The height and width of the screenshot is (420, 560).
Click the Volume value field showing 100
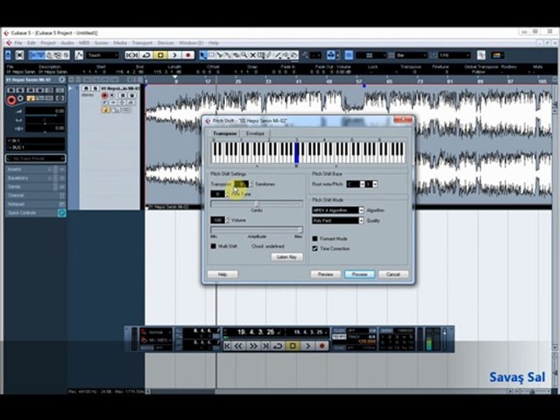218,220
